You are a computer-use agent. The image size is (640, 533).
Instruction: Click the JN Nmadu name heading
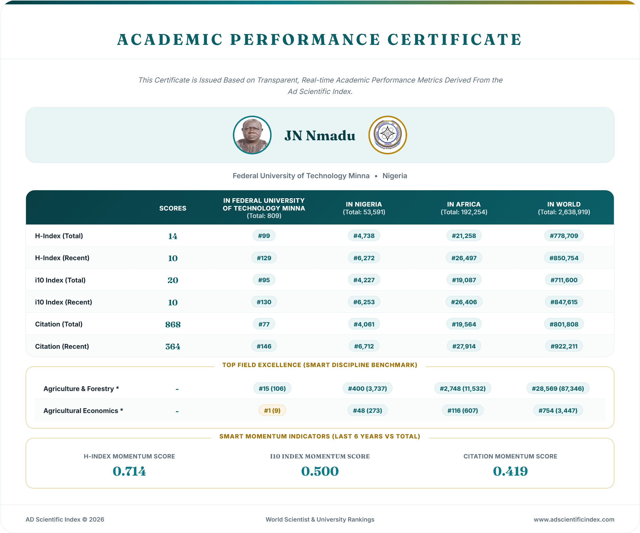click(320, 136)
